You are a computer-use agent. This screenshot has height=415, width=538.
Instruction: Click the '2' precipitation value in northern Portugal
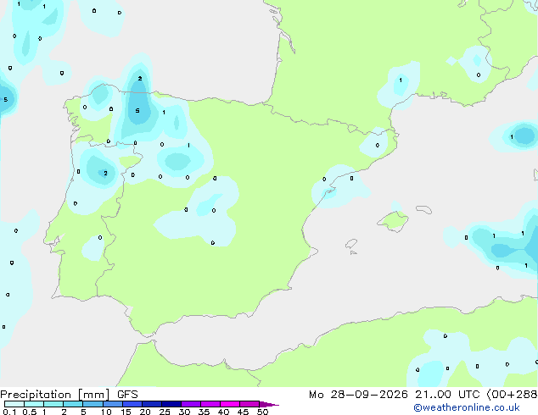(105, 174)
